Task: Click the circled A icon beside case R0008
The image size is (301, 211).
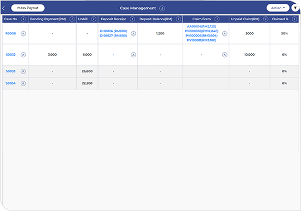Action: coord(23,33)
